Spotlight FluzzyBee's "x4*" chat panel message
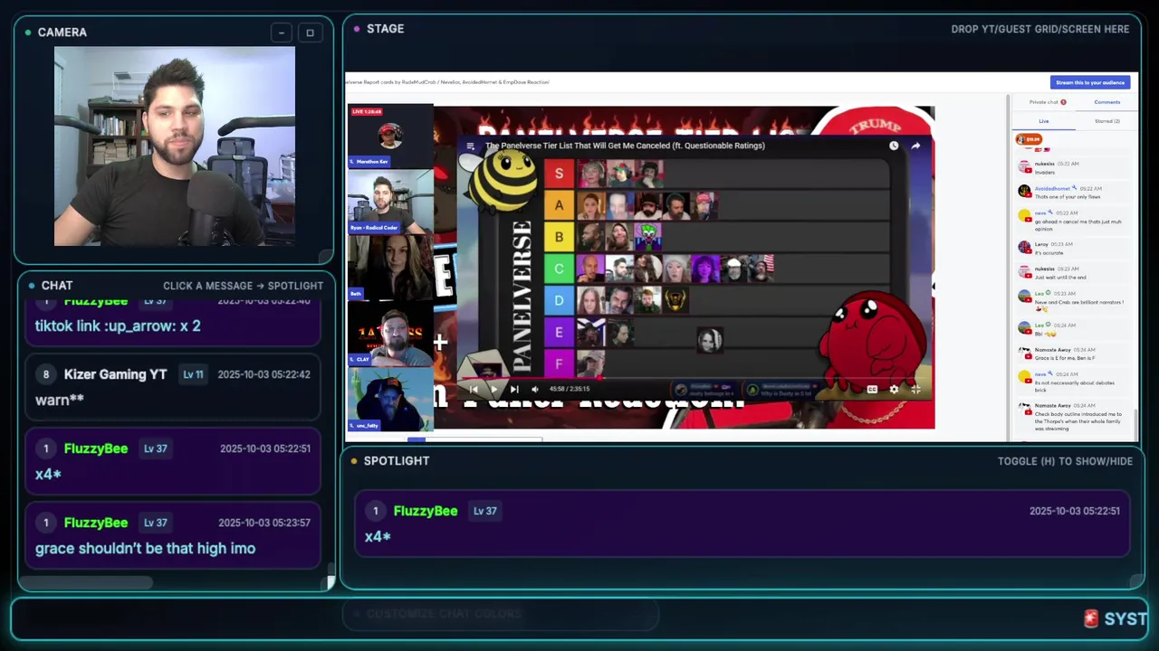This screenshot has height=651, width=1159. tap(173, 462)
